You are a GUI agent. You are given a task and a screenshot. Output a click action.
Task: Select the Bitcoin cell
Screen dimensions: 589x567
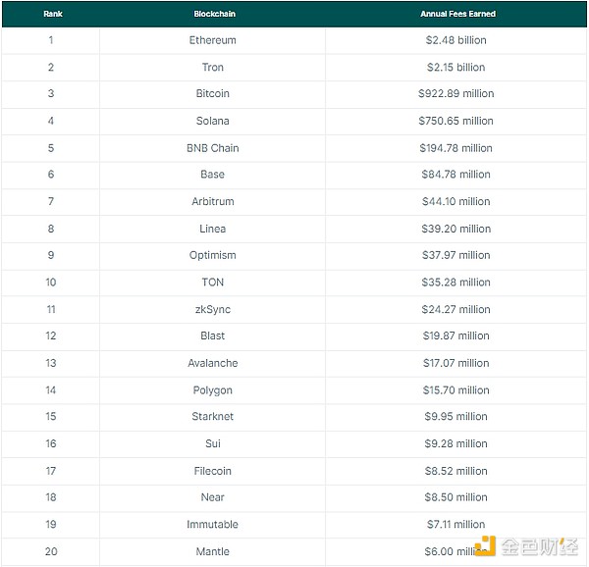tap(213, 93)
